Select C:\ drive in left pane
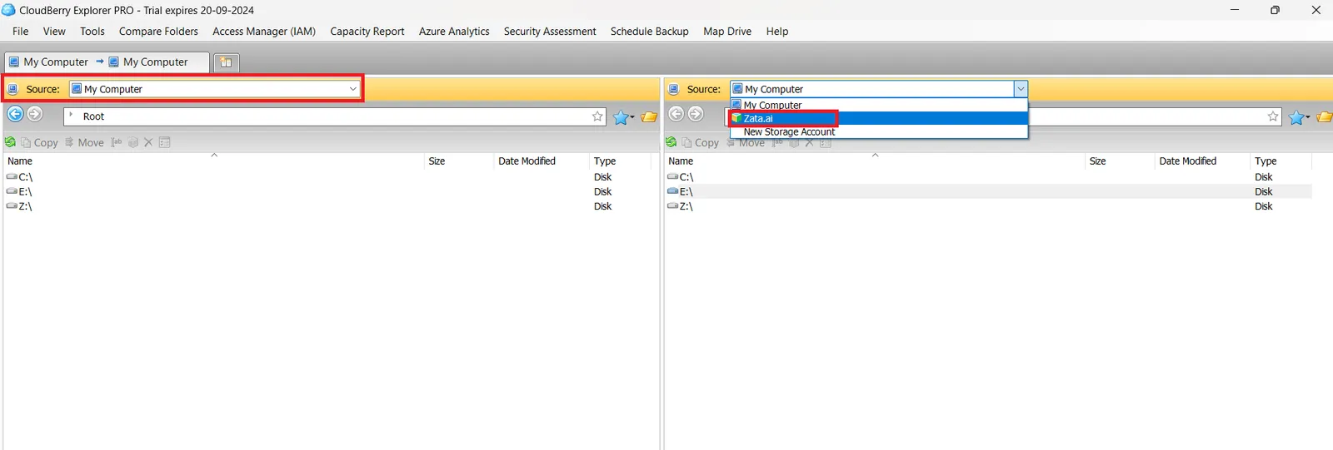The width and height of the screenshot is (1333, 450). tap(20, 177)
